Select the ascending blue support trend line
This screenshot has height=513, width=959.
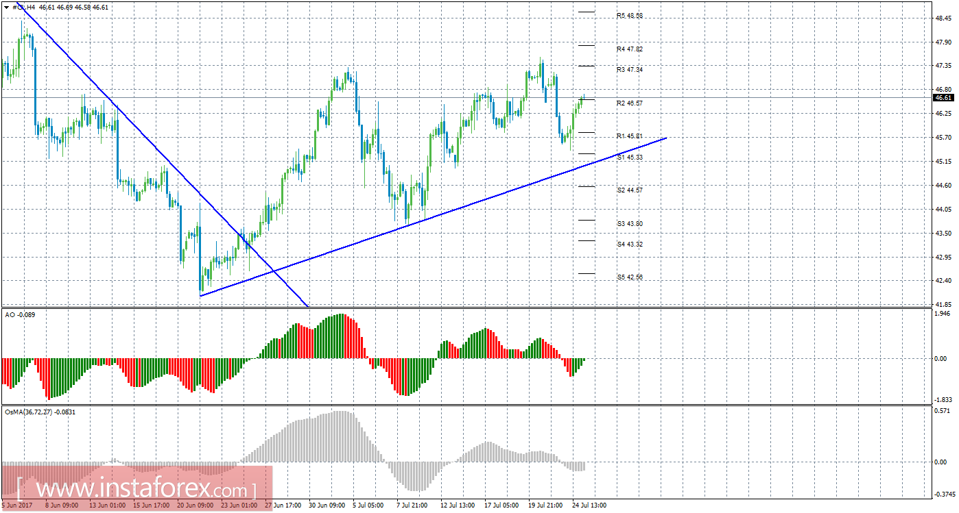pyautogui.click(x=432, y=216)
